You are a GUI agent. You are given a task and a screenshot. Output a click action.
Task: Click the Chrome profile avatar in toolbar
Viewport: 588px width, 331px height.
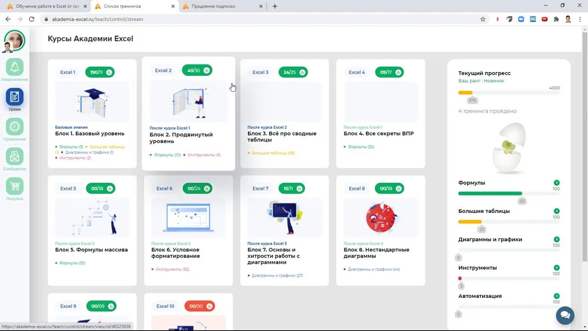point(568,19)
